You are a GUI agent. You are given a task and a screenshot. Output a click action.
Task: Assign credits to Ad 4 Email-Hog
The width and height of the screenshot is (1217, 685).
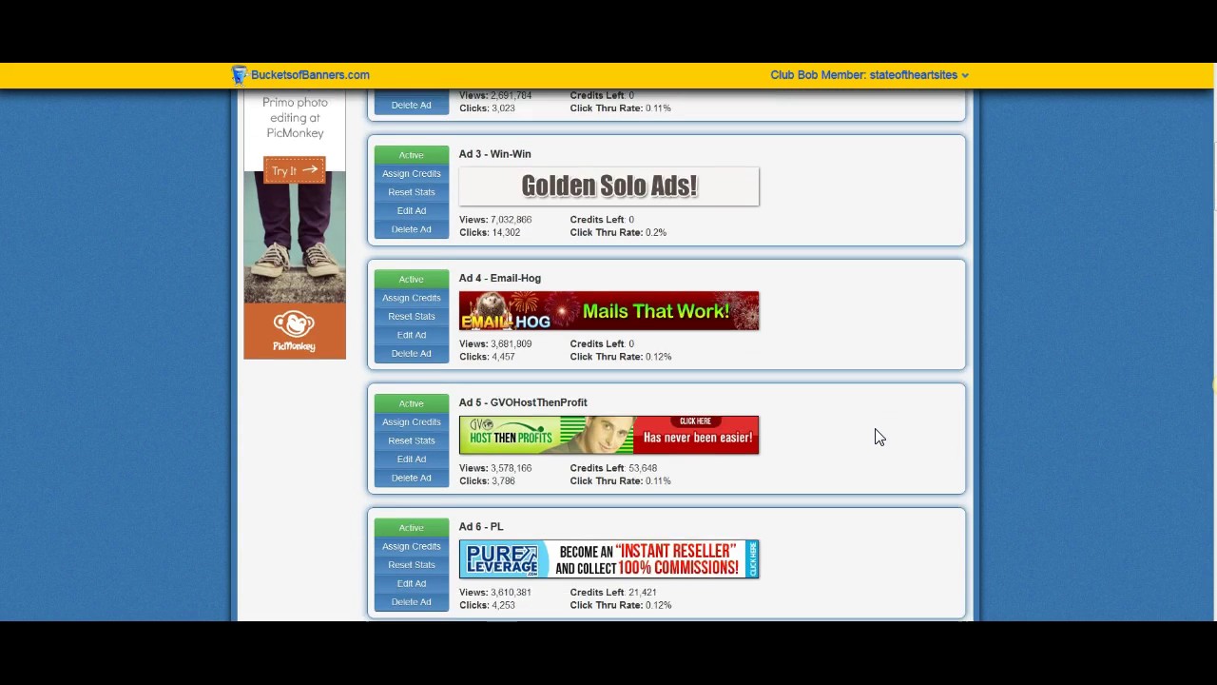point(412,298)
